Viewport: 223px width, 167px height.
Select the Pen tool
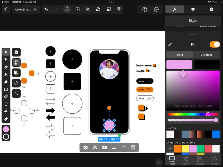pos(6,67)
